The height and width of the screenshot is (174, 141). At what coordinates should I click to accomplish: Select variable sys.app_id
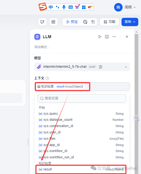coord(81,145)
